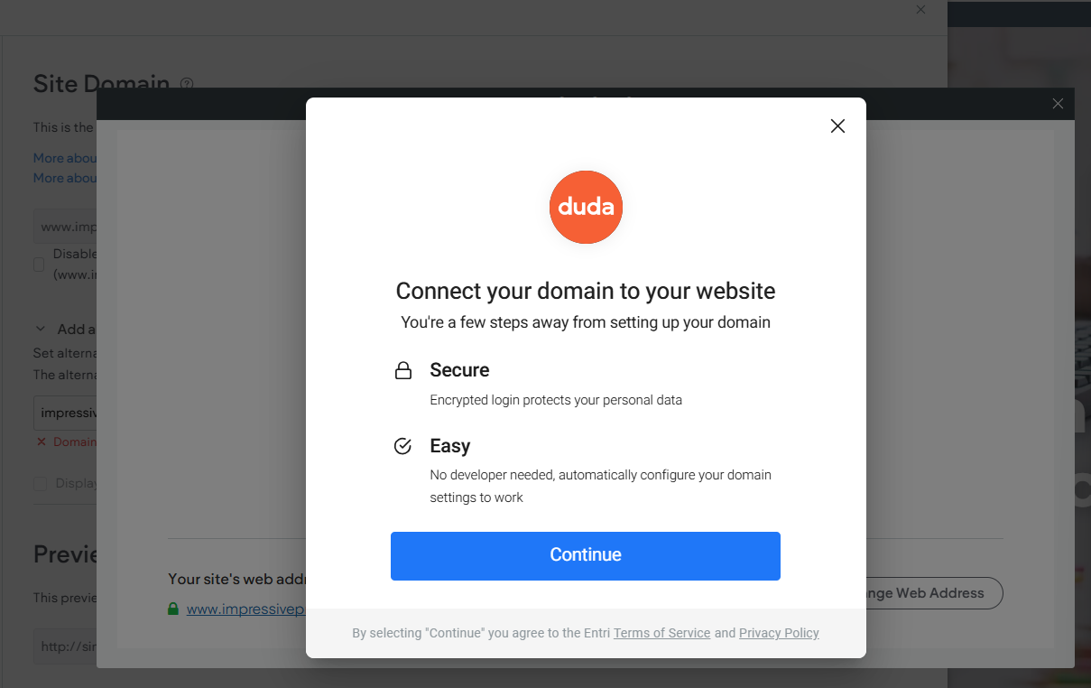The image size is (1091, 688).
Task: Toggle the Disable checkbox under the domain field
Action: [x=39, y=265]
